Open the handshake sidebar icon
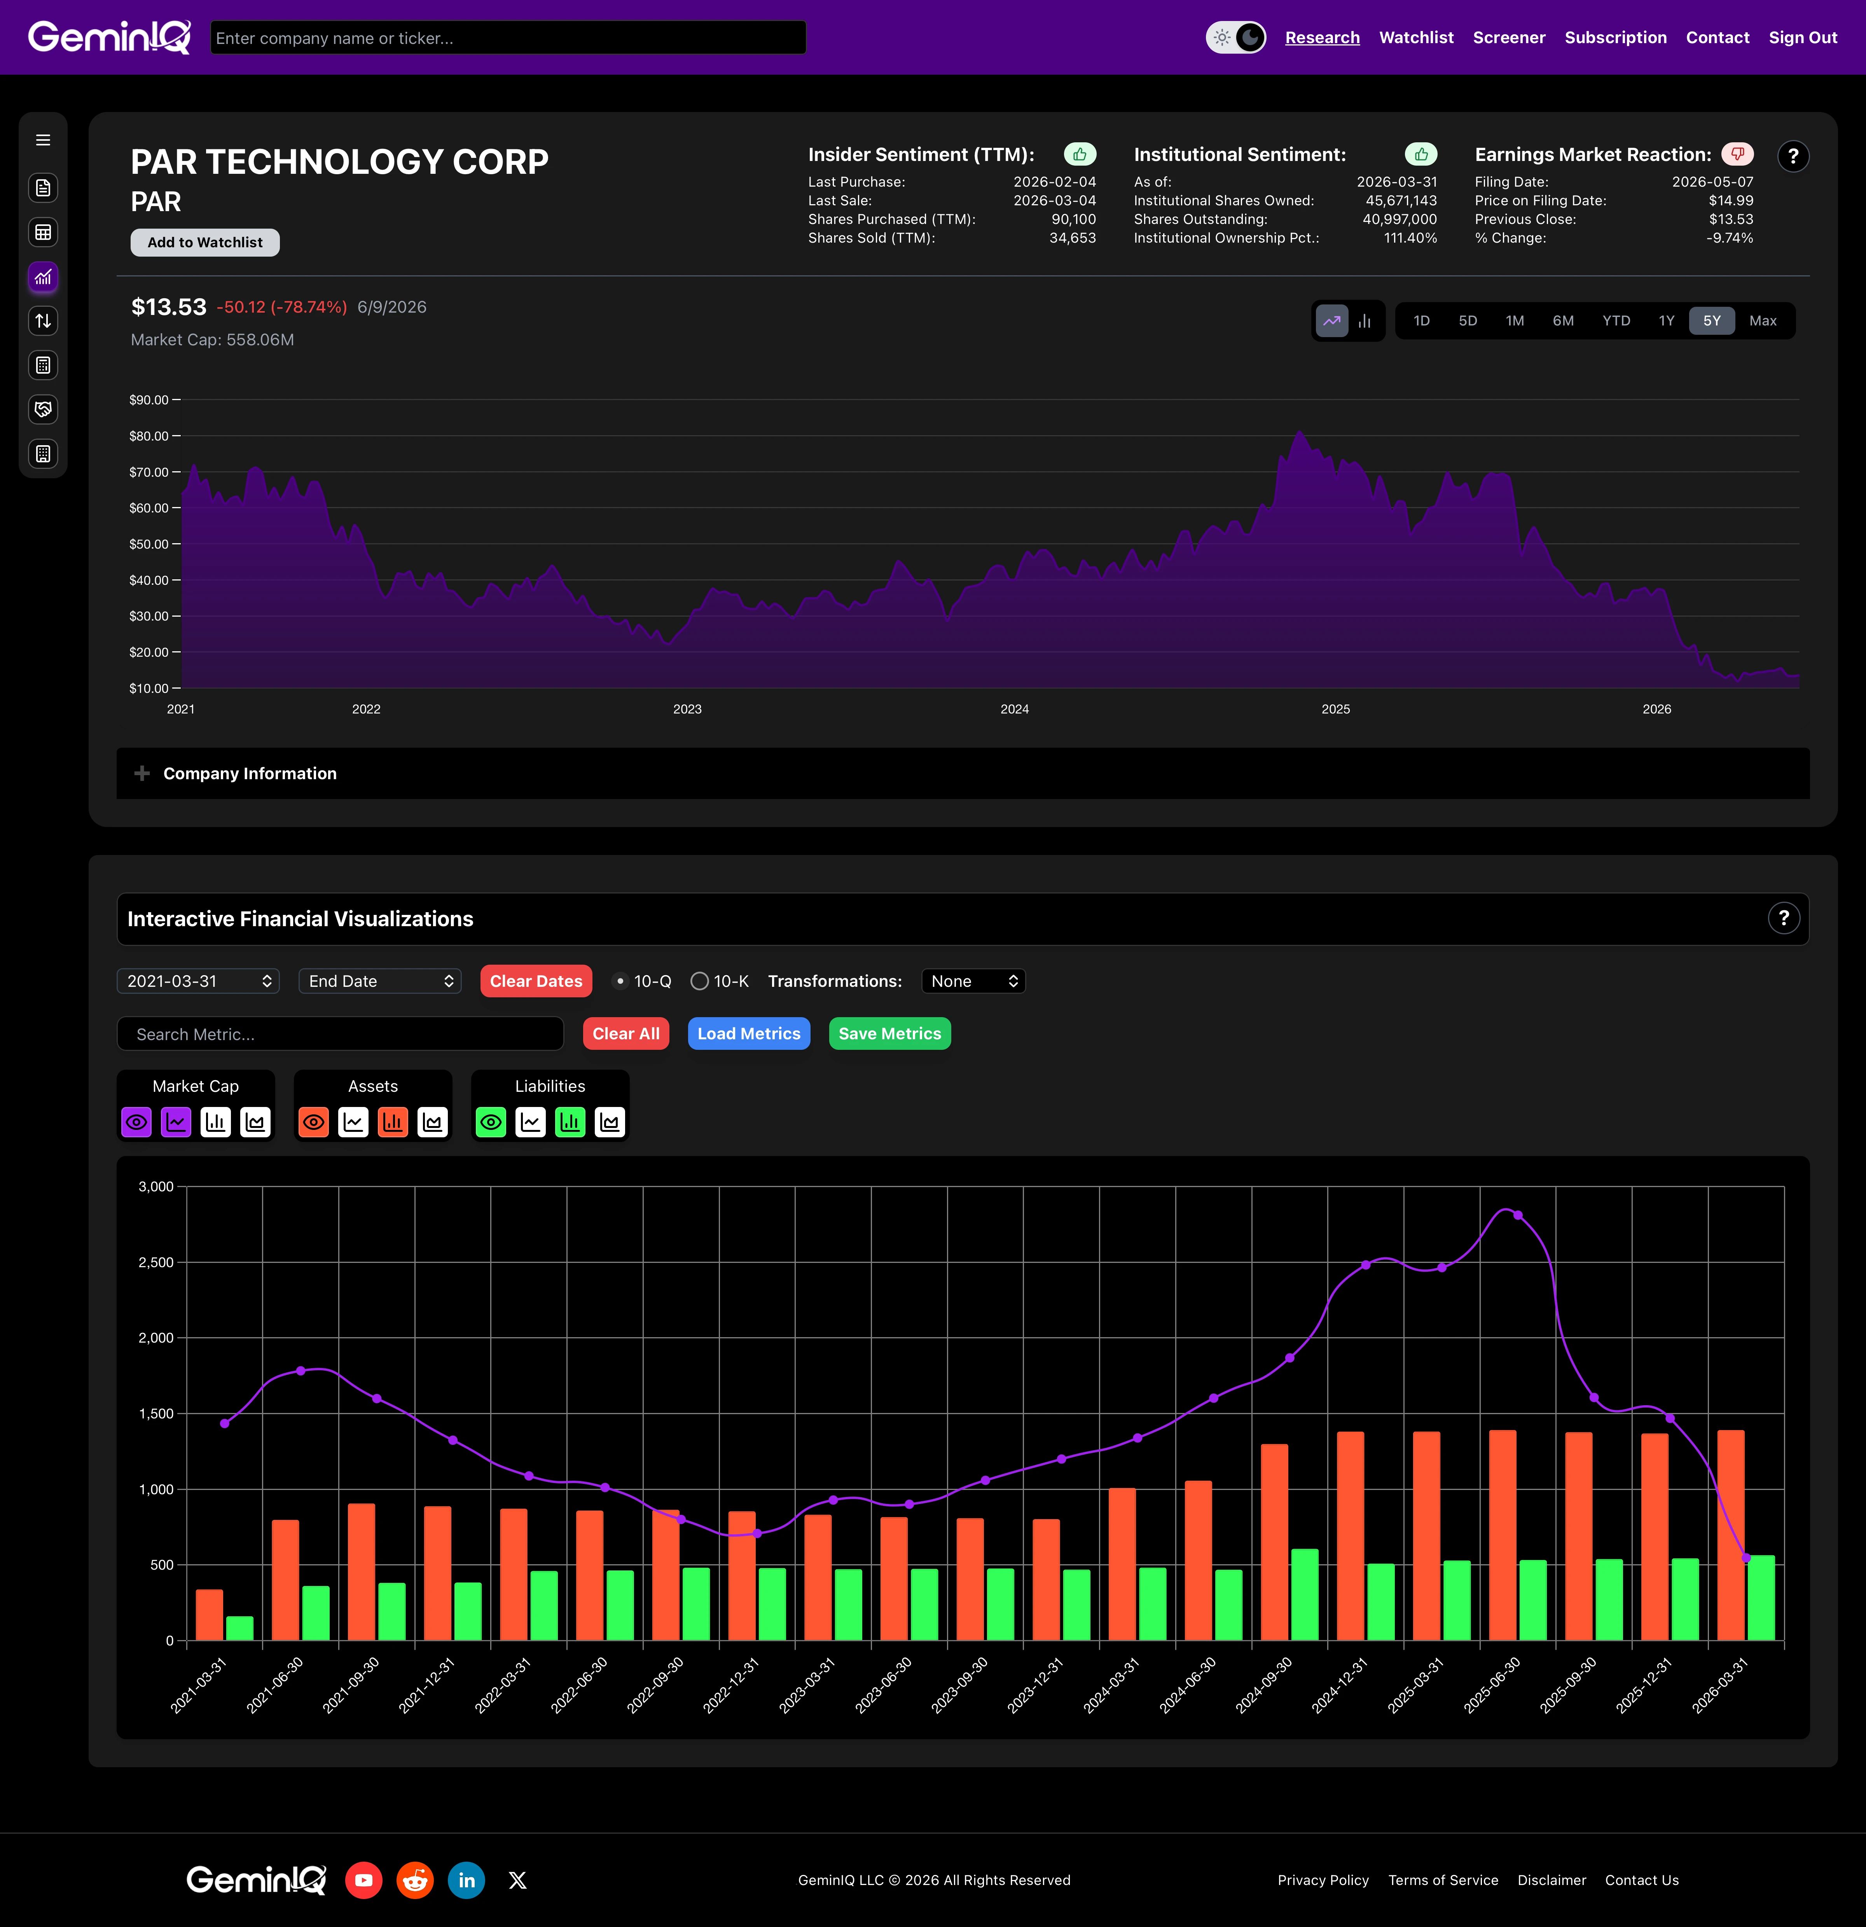Screen dimensions: 1866x1927 [x=43, y=409]
